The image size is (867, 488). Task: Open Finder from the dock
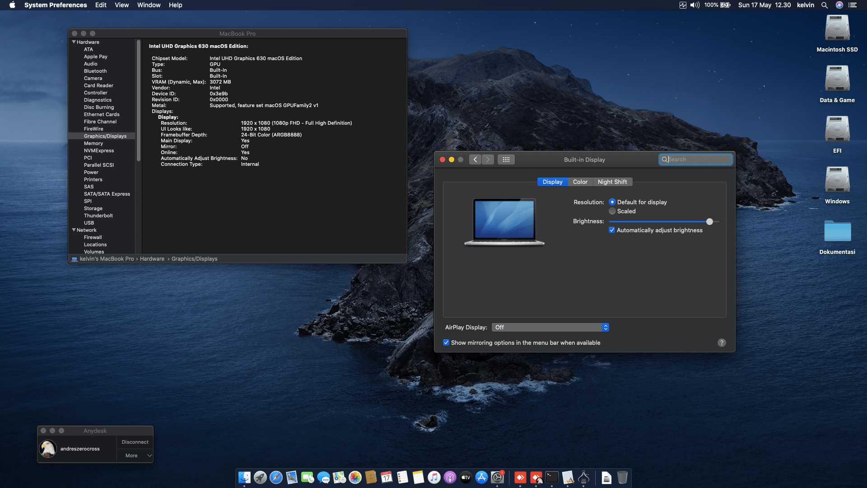[x=244, y=478]
